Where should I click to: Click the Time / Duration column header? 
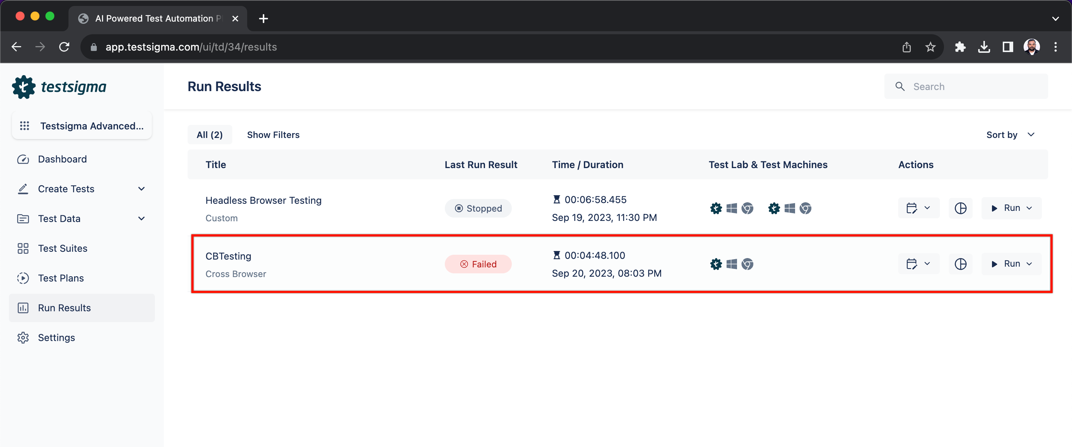(x=588, y=165)
